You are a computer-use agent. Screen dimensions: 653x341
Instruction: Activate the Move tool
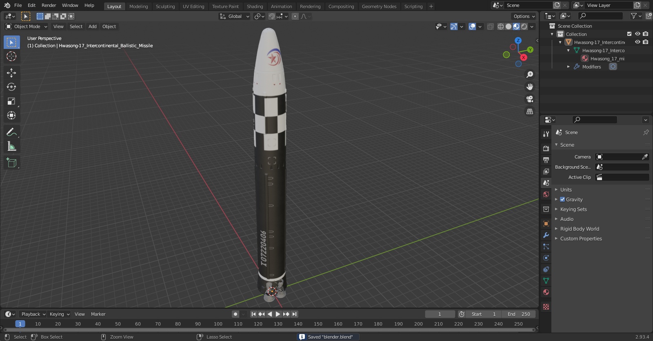pos(11,73)
